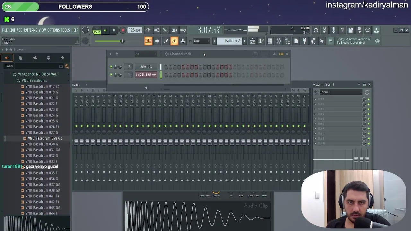Open the ADD menu
This screenshot has height=231, width=411.
[19, 30]
